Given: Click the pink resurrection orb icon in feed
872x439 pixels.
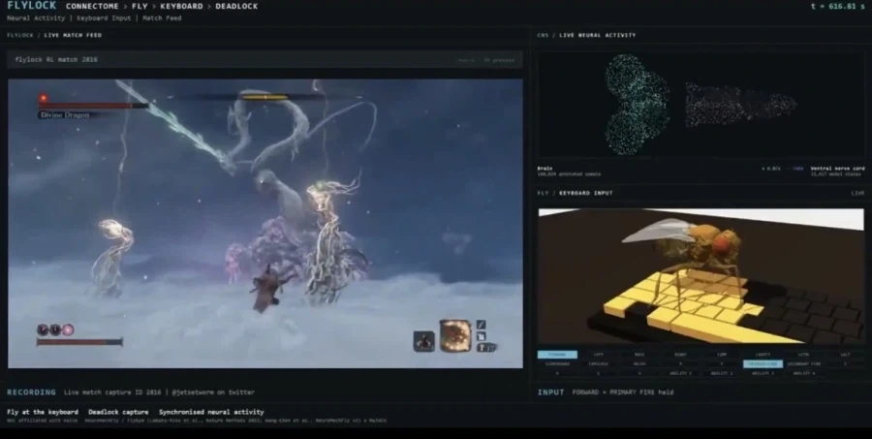Looking at the screenshot, I should [x=68, y=329].
